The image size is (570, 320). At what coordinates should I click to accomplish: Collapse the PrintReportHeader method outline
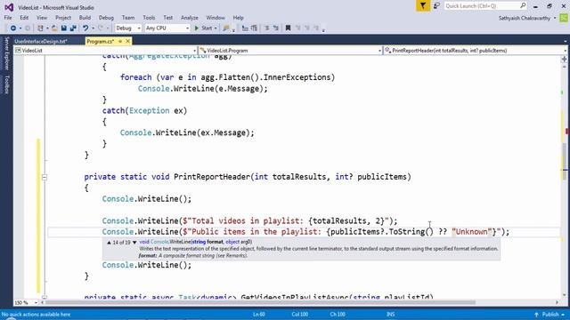(45, 178)
